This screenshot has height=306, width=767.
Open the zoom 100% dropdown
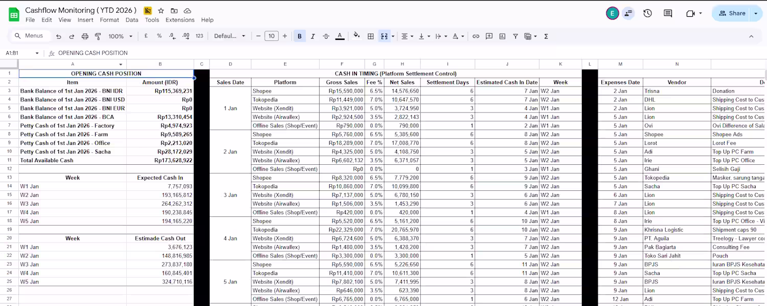point(120,36)
